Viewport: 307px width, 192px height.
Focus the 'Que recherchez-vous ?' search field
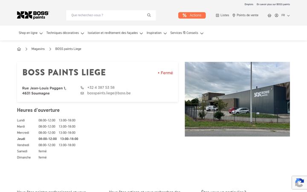click(111, 15)
